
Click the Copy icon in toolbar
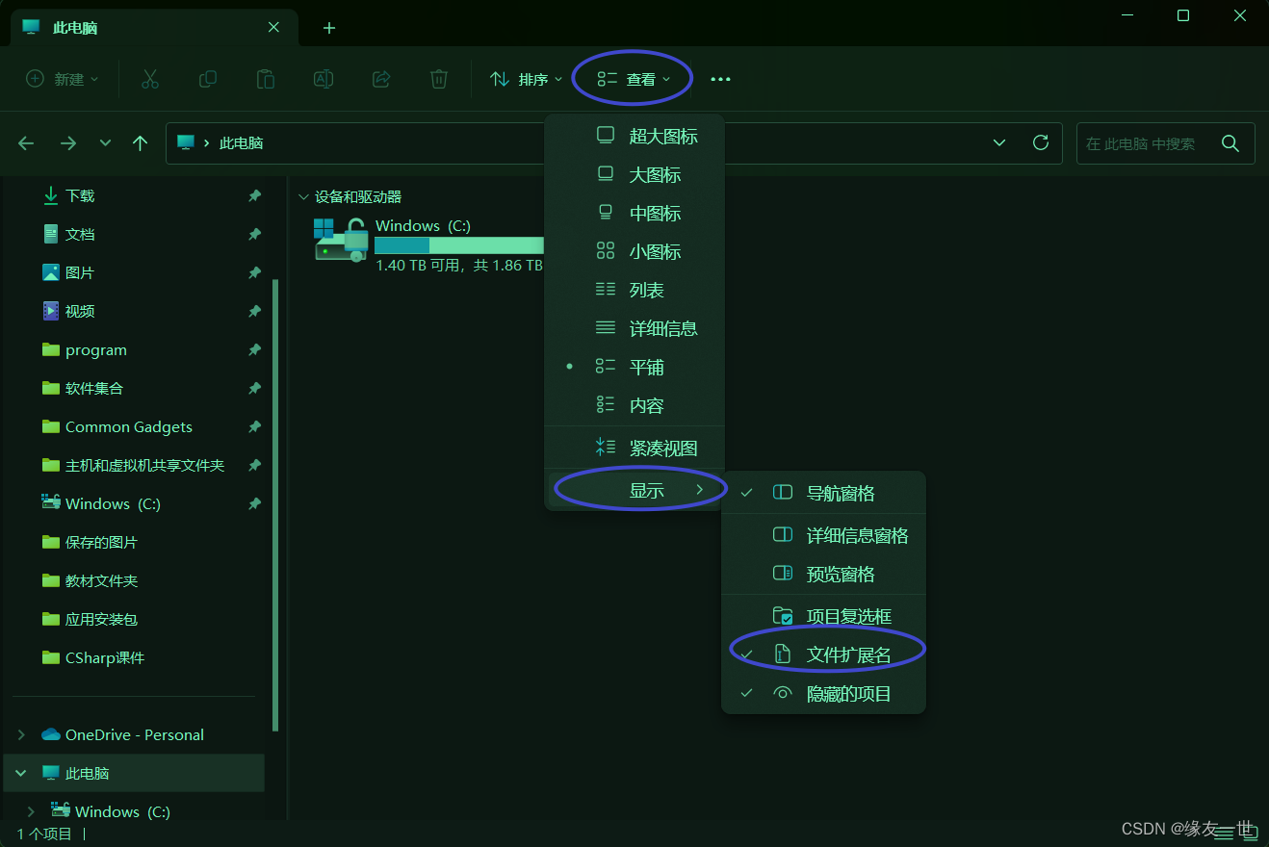[207, 79]
